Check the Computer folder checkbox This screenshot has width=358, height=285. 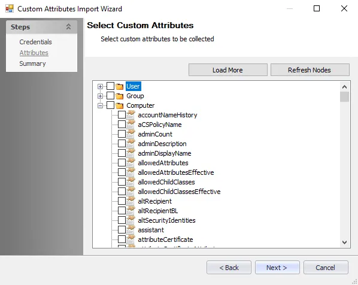[111, 105]
